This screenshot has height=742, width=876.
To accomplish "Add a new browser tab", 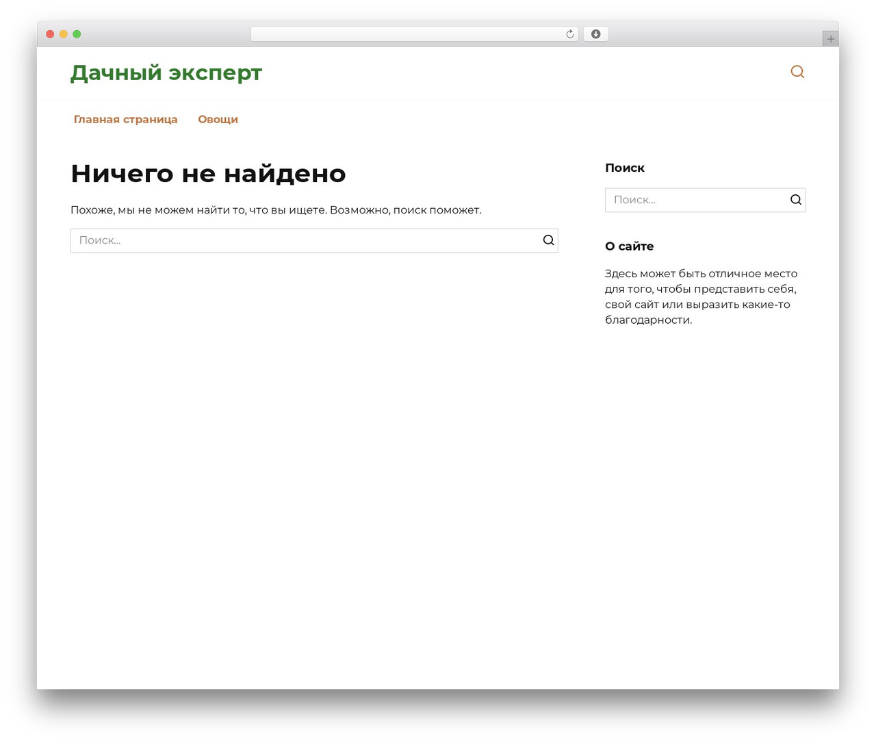I will (x=830, y=39).
